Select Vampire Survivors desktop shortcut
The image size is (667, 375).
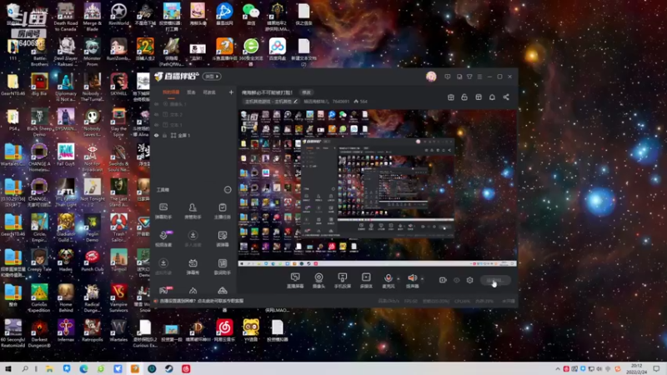coord(118,298)
